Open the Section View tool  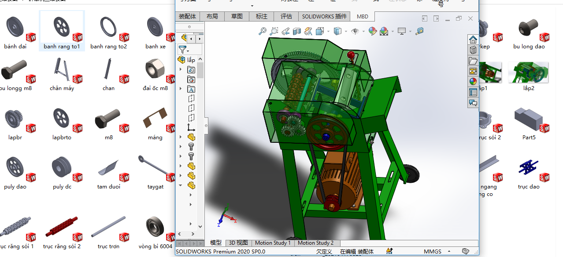[297, 31]
